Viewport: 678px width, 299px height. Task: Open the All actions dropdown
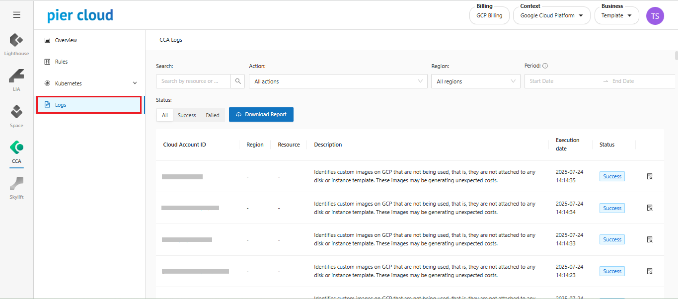click(x=338, y=81)
